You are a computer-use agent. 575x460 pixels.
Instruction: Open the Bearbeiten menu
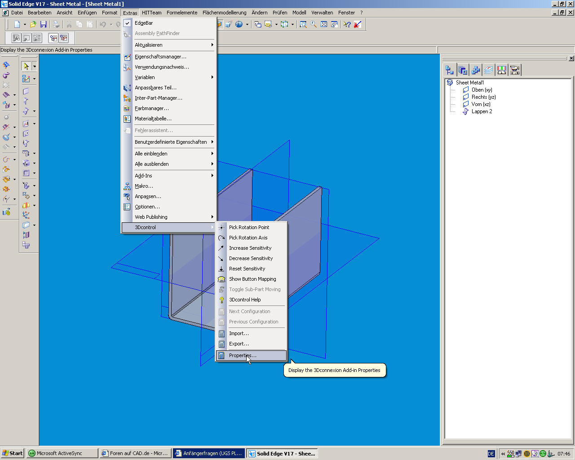point(40,13)
